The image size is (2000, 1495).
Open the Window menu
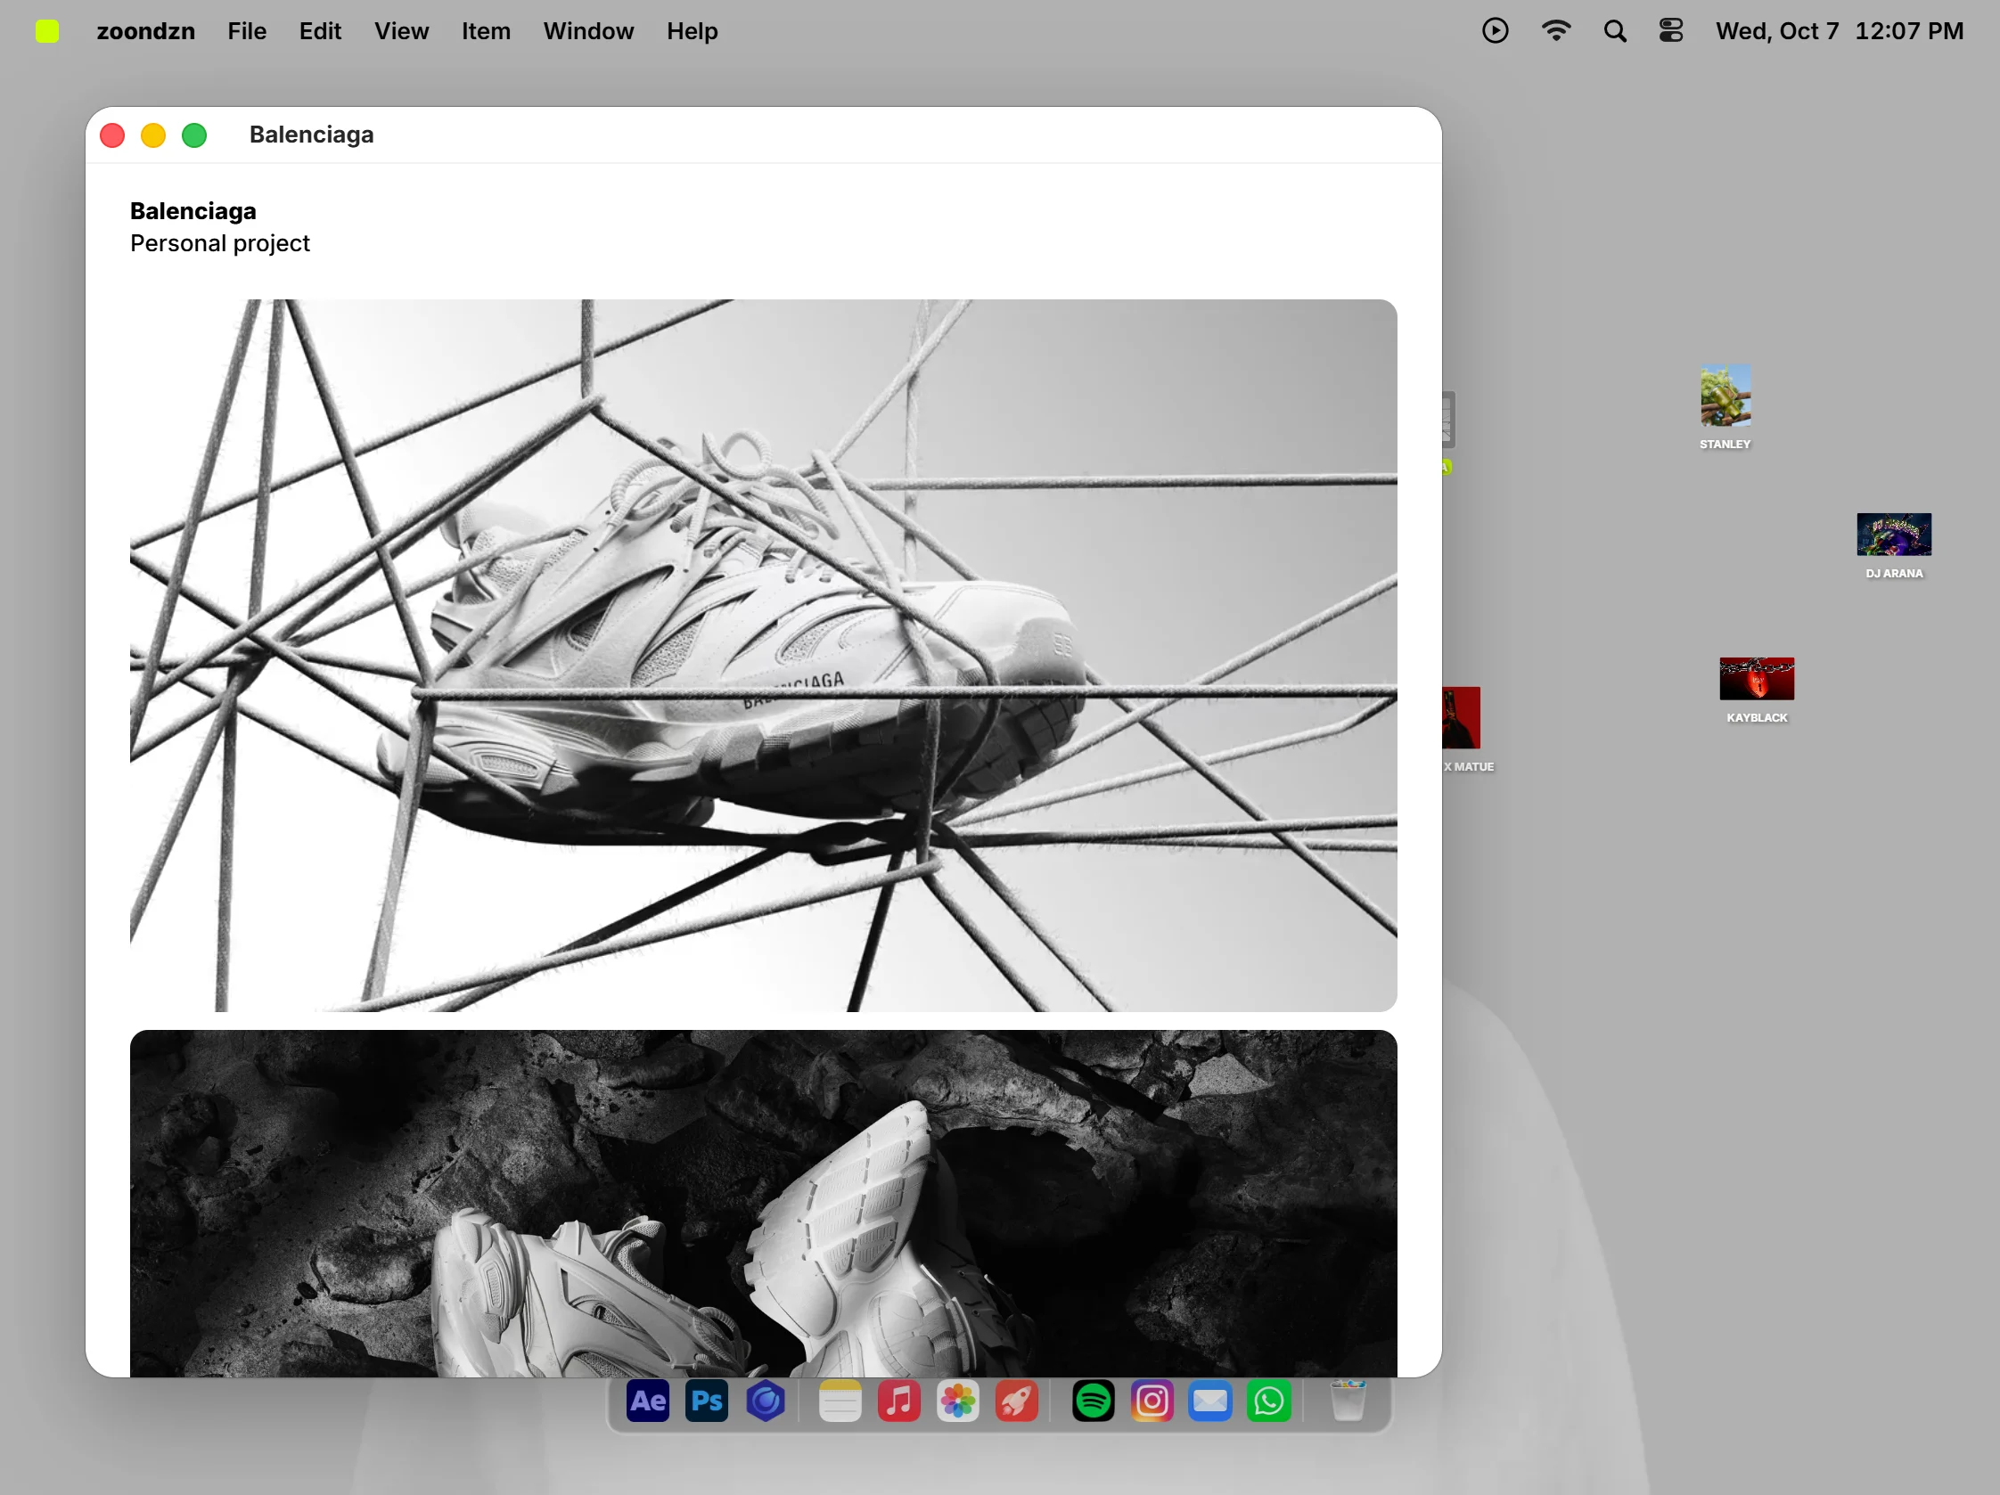point(588,30)
